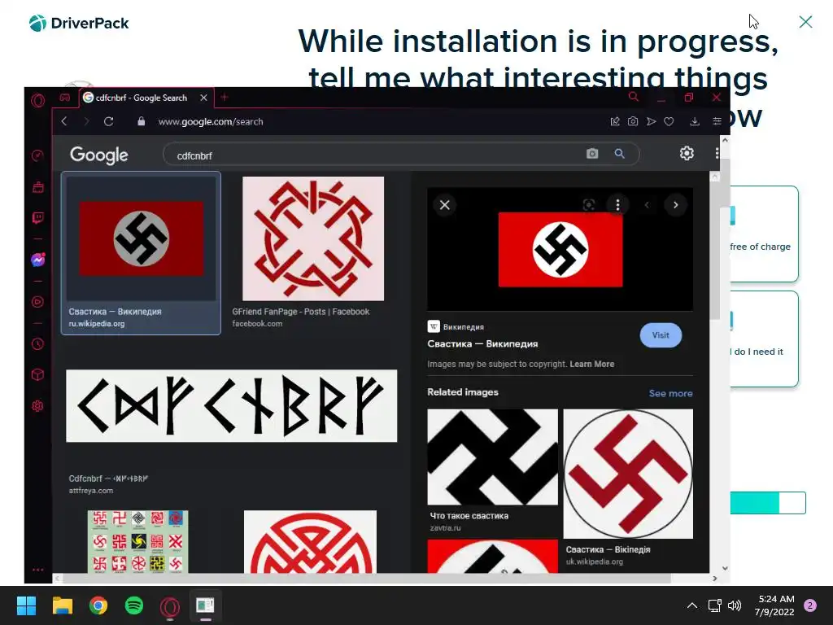Click the search tabs magnifier icon
The height and width of the screenshot is (625, 833).
633,97
